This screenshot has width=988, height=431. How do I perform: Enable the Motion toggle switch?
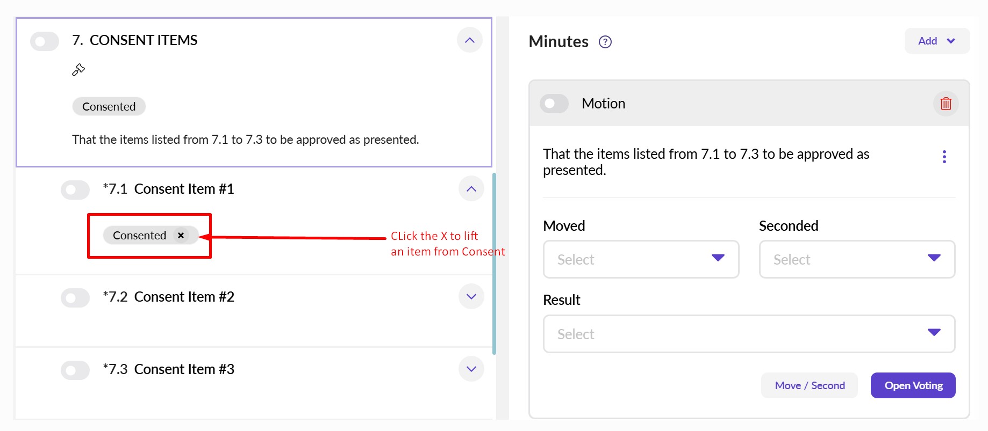[554, 104]
